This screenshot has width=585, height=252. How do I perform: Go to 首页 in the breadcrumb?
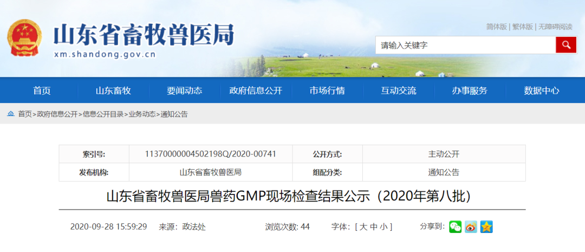(x=25, y=114)
